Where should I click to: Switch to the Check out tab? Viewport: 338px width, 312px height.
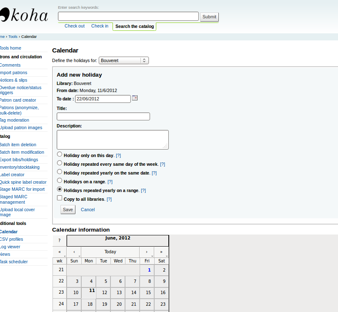tap(75, 26)
